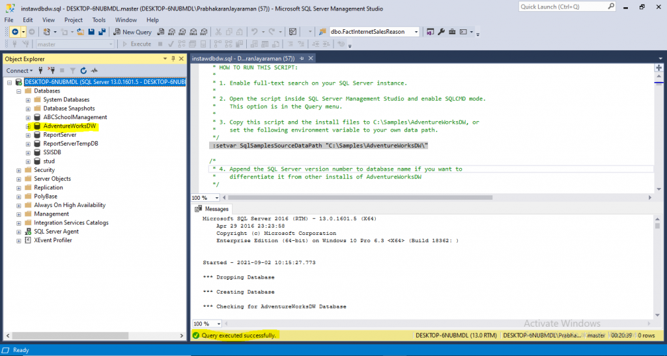Open the File menu
The width and height of the screenshot is (667, 356).
(x=9, y=20)
